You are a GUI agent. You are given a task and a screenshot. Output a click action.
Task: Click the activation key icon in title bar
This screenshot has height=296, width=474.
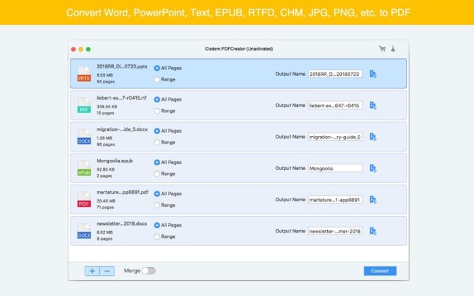click(393, 49)
